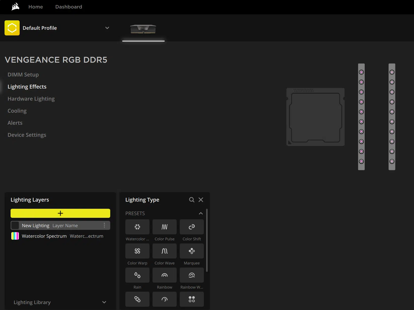
Task: Pick the four-dots preset below Rainbow Wave
Action: 192,299
